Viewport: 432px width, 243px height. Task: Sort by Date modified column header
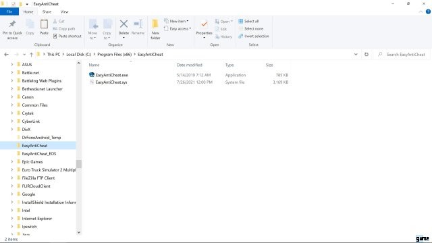click(189, 65)
